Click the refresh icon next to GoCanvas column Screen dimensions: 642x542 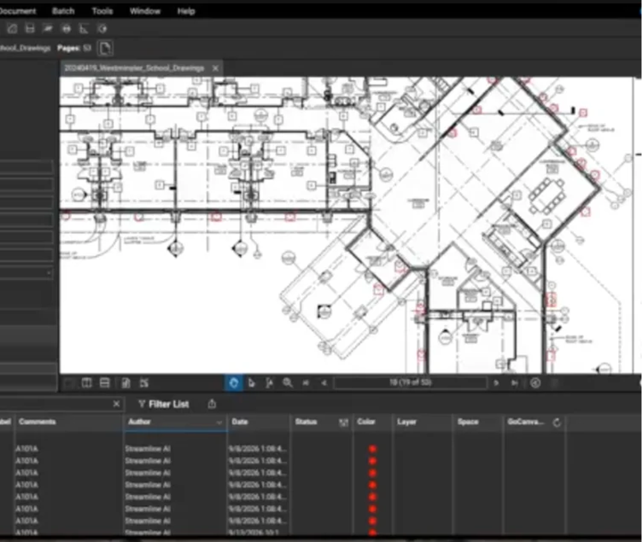pos(557,423)
